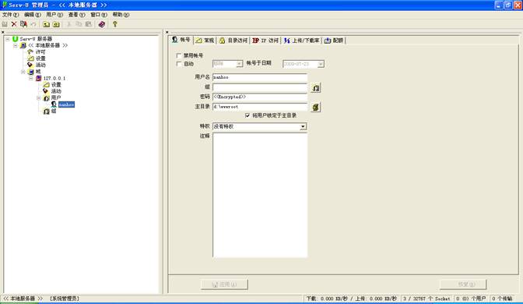This screenshot has width=523, height=304.
Task: Switch to the 目录访问 directory access tab
Action: (233, 41)
